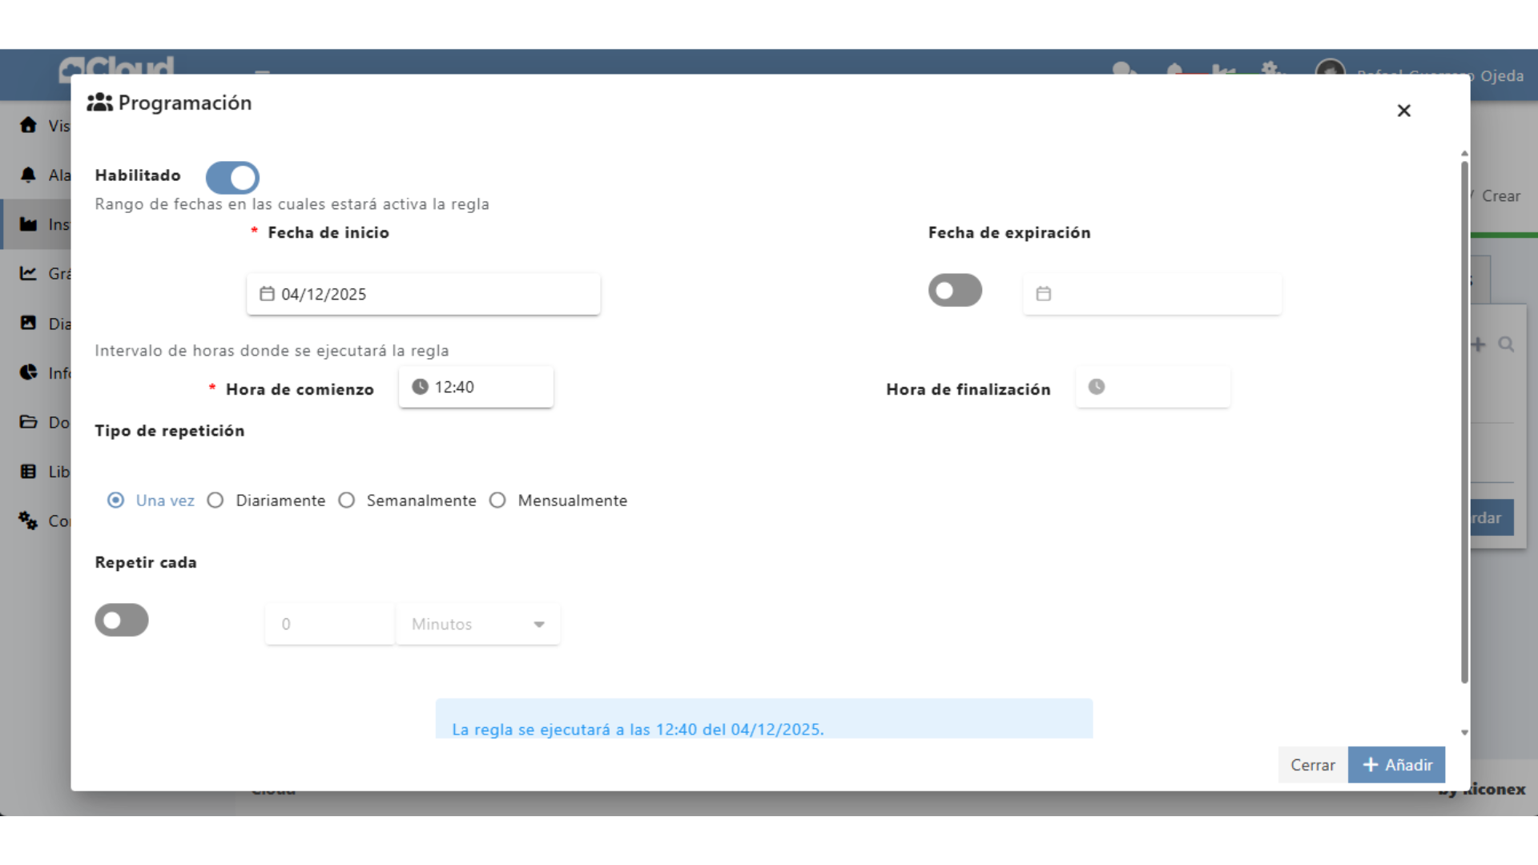
Task: Click the pie chart icon in sidebar
Action: click(29, 372)
